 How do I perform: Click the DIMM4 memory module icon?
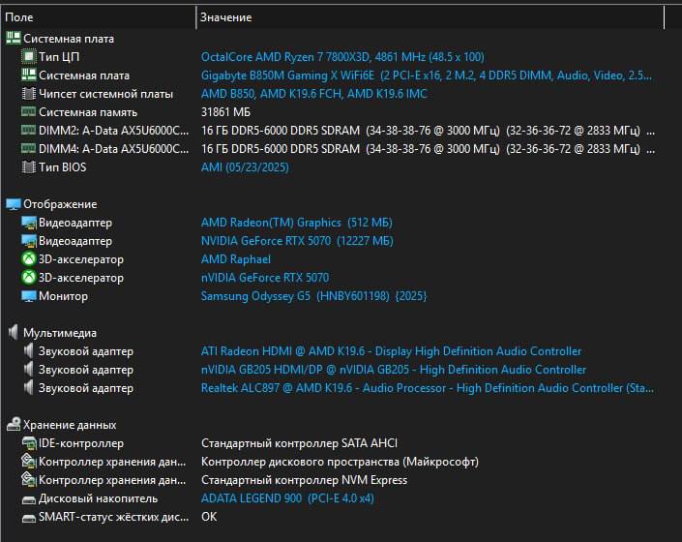(29, 148)
